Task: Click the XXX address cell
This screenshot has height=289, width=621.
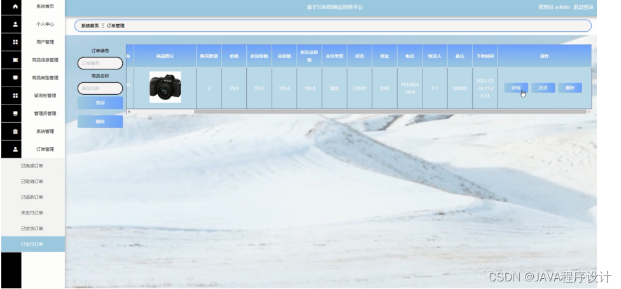Action: coord(384,88)
